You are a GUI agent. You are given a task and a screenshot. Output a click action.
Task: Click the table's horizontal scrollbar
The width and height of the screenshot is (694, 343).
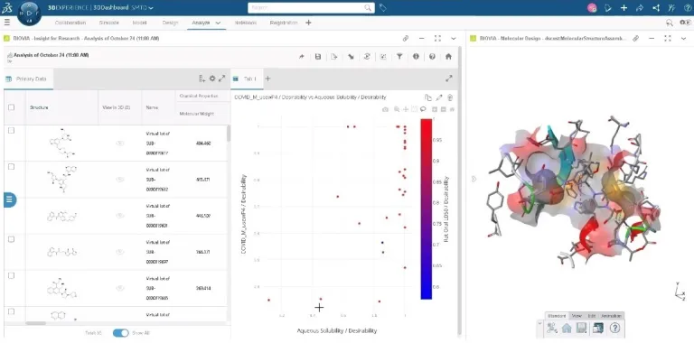35,323
